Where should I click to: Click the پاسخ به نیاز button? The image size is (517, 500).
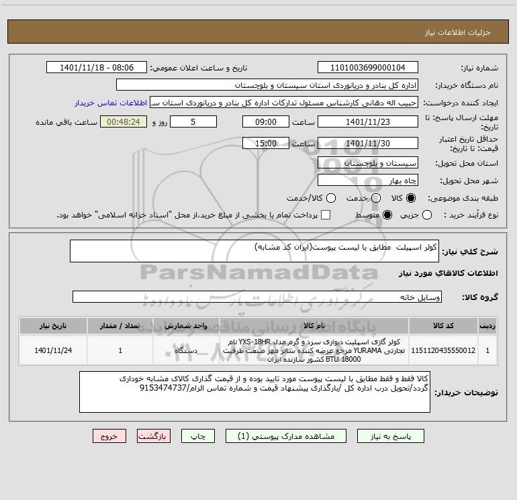(390, 436)
